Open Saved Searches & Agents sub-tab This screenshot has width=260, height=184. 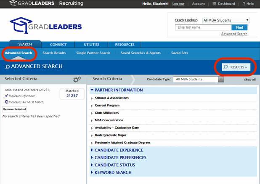click(141, 53)
